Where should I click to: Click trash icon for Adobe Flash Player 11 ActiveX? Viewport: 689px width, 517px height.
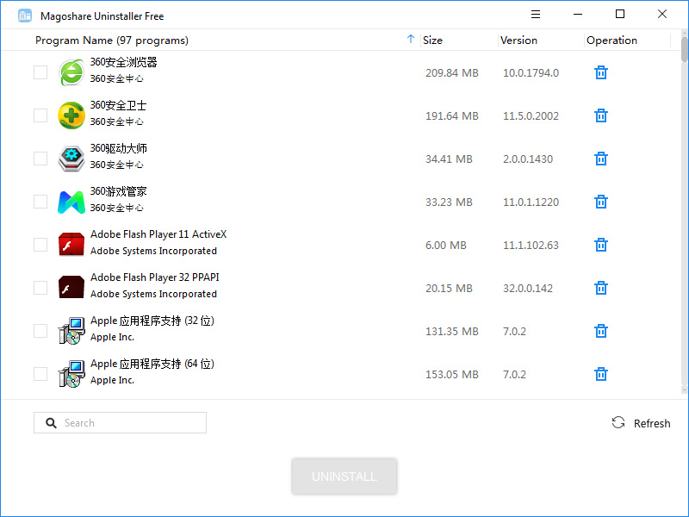click(x=601, y=245)
